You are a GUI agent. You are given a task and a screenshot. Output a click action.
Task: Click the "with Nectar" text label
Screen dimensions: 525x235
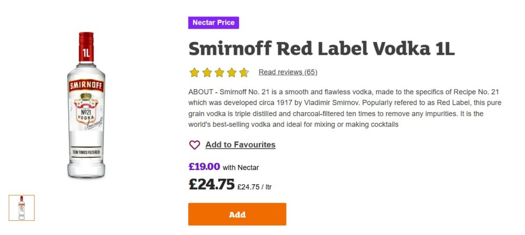click(241, 167)
